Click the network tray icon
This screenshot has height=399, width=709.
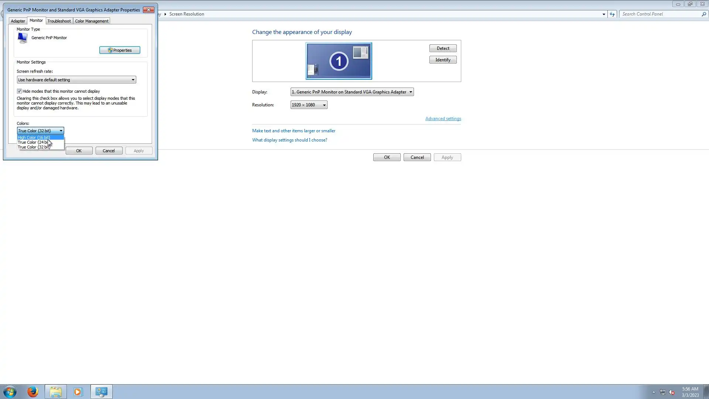click(662, 392)
